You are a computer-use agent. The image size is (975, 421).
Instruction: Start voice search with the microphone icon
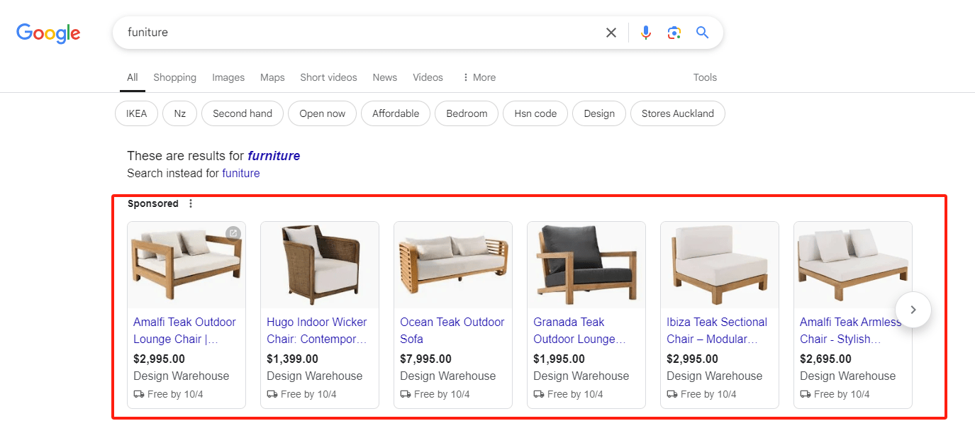(x=645, y=33)
